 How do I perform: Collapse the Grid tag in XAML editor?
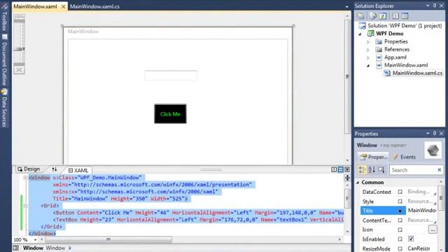pyautogui.click(x=25, y=206)
